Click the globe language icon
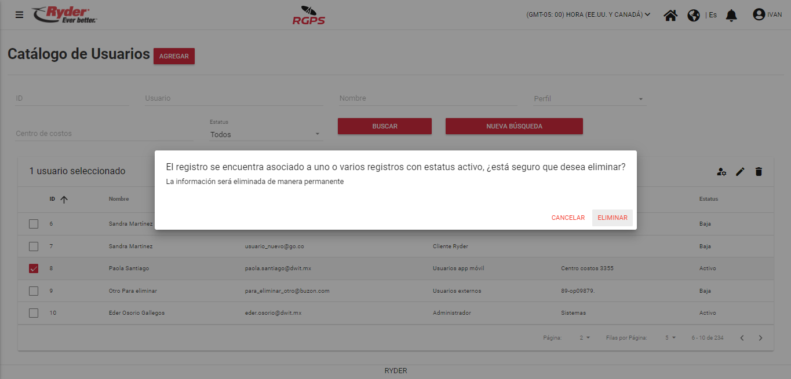The height and width of the screenshot is (379, 791). pyautogui.click(x=694, y=15)
